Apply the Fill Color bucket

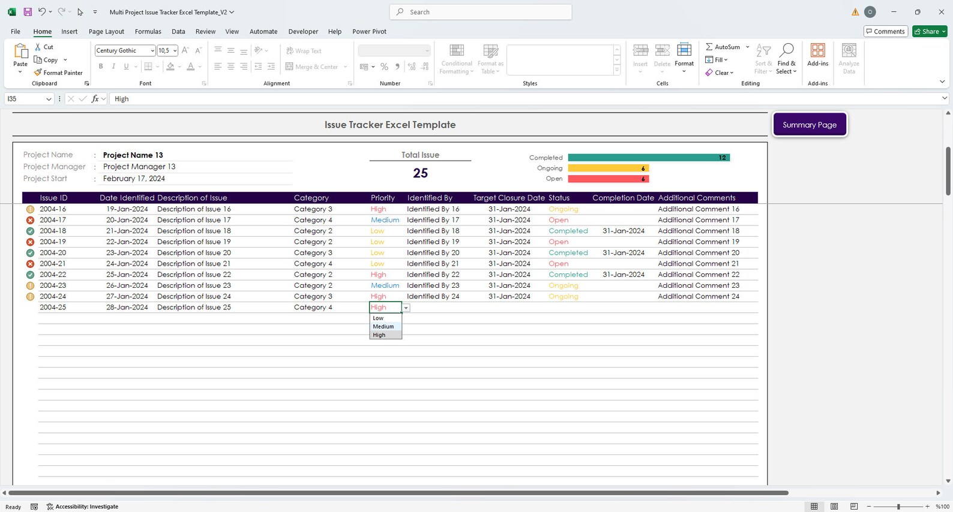tap(170, 67)
